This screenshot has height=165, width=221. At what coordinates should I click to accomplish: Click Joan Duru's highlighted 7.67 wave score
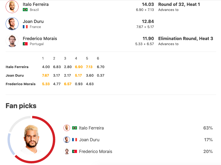coord(46,76)
